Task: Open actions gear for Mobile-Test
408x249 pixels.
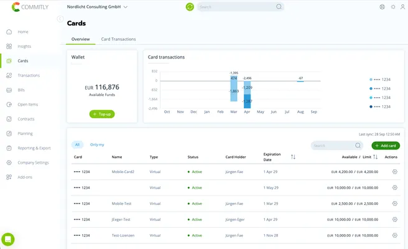Action: click(x=395, y=204)
